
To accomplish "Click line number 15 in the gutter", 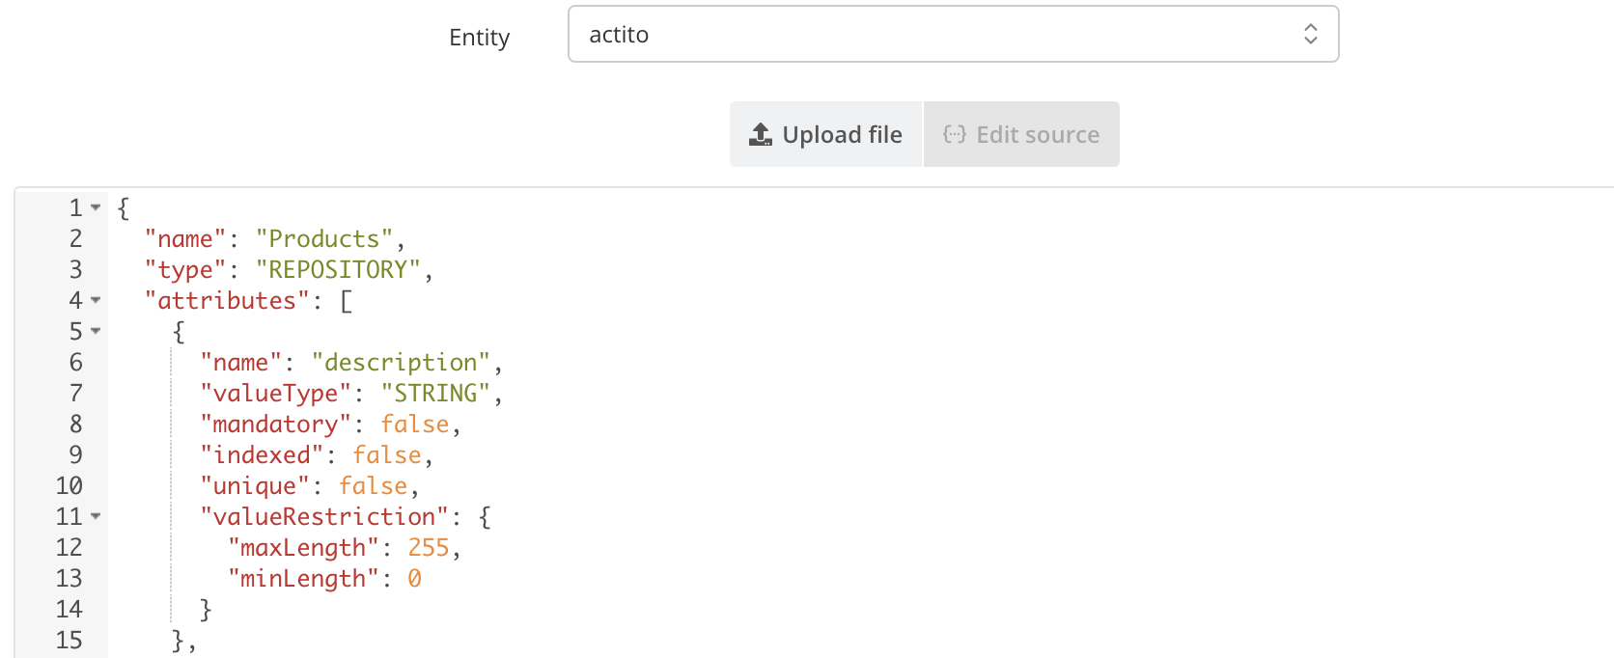I will (x=69, y=640).
